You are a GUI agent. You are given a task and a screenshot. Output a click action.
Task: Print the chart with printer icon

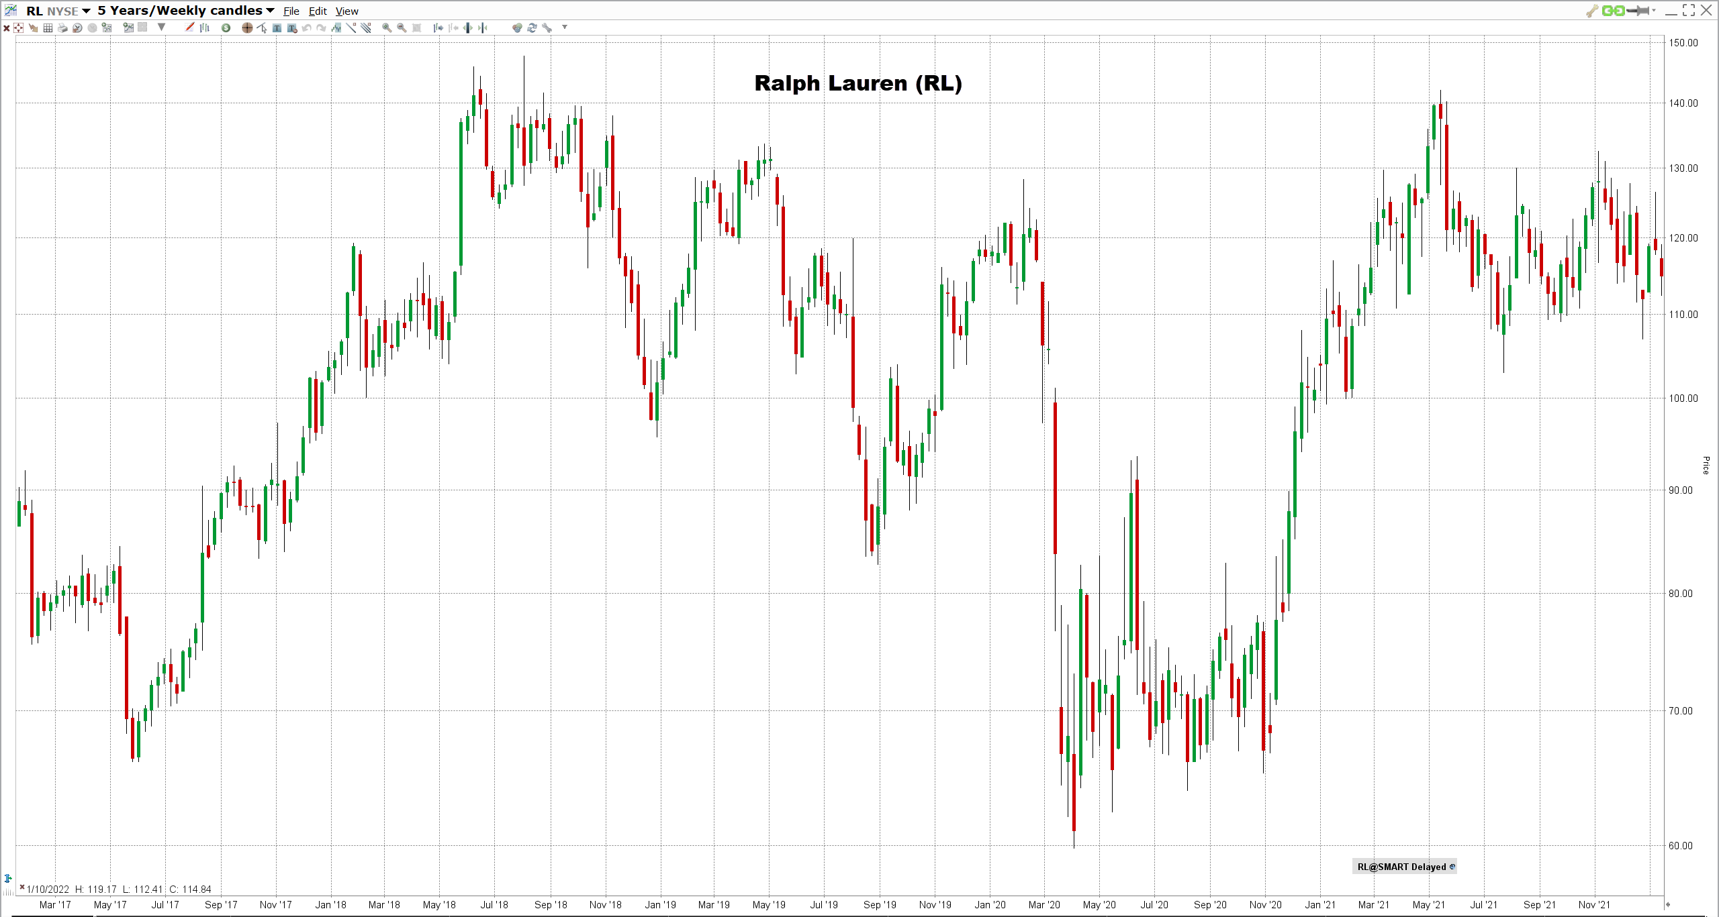62,28
